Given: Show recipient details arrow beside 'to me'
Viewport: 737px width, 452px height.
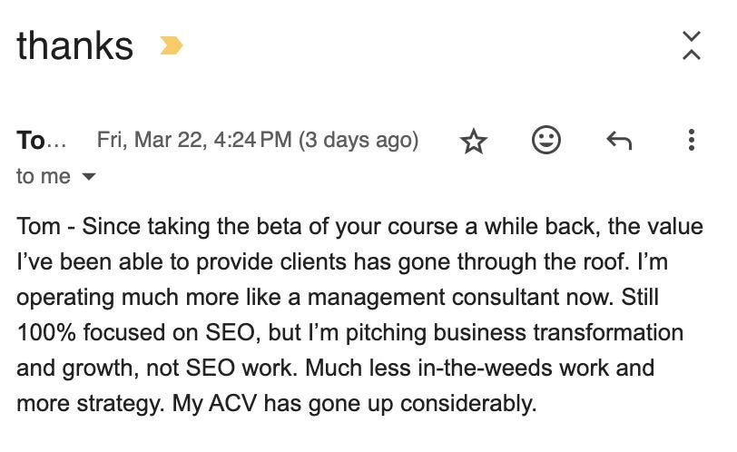Looking at the screenshot, I should [88, 177].
